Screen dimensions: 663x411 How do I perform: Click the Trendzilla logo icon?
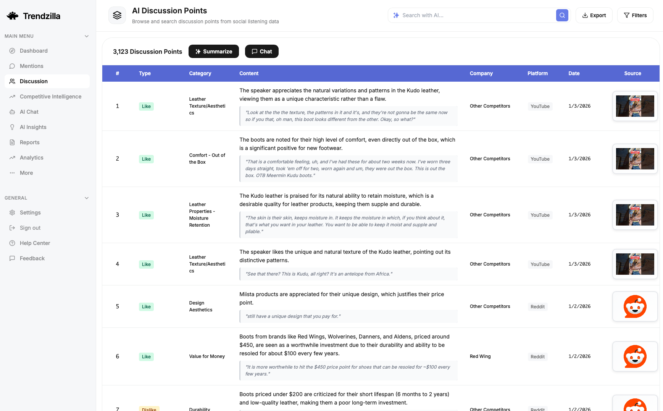point(13,16)
